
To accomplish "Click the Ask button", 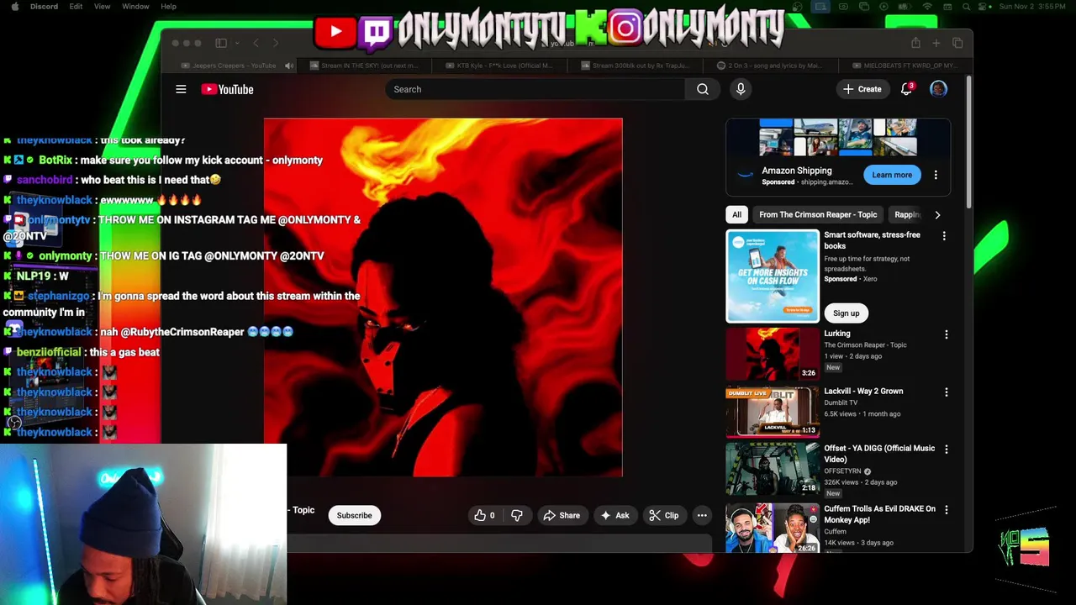I will pos(614,515).
